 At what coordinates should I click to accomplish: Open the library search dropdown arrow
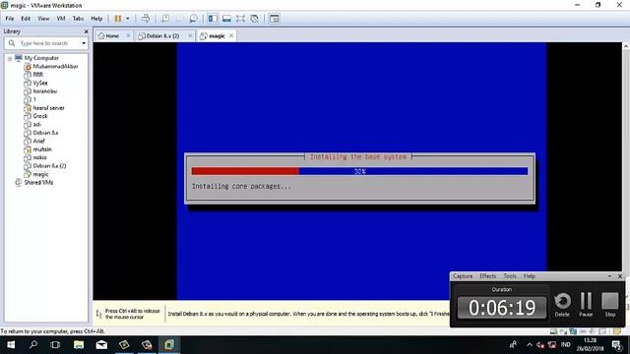[x=84, y=43]
